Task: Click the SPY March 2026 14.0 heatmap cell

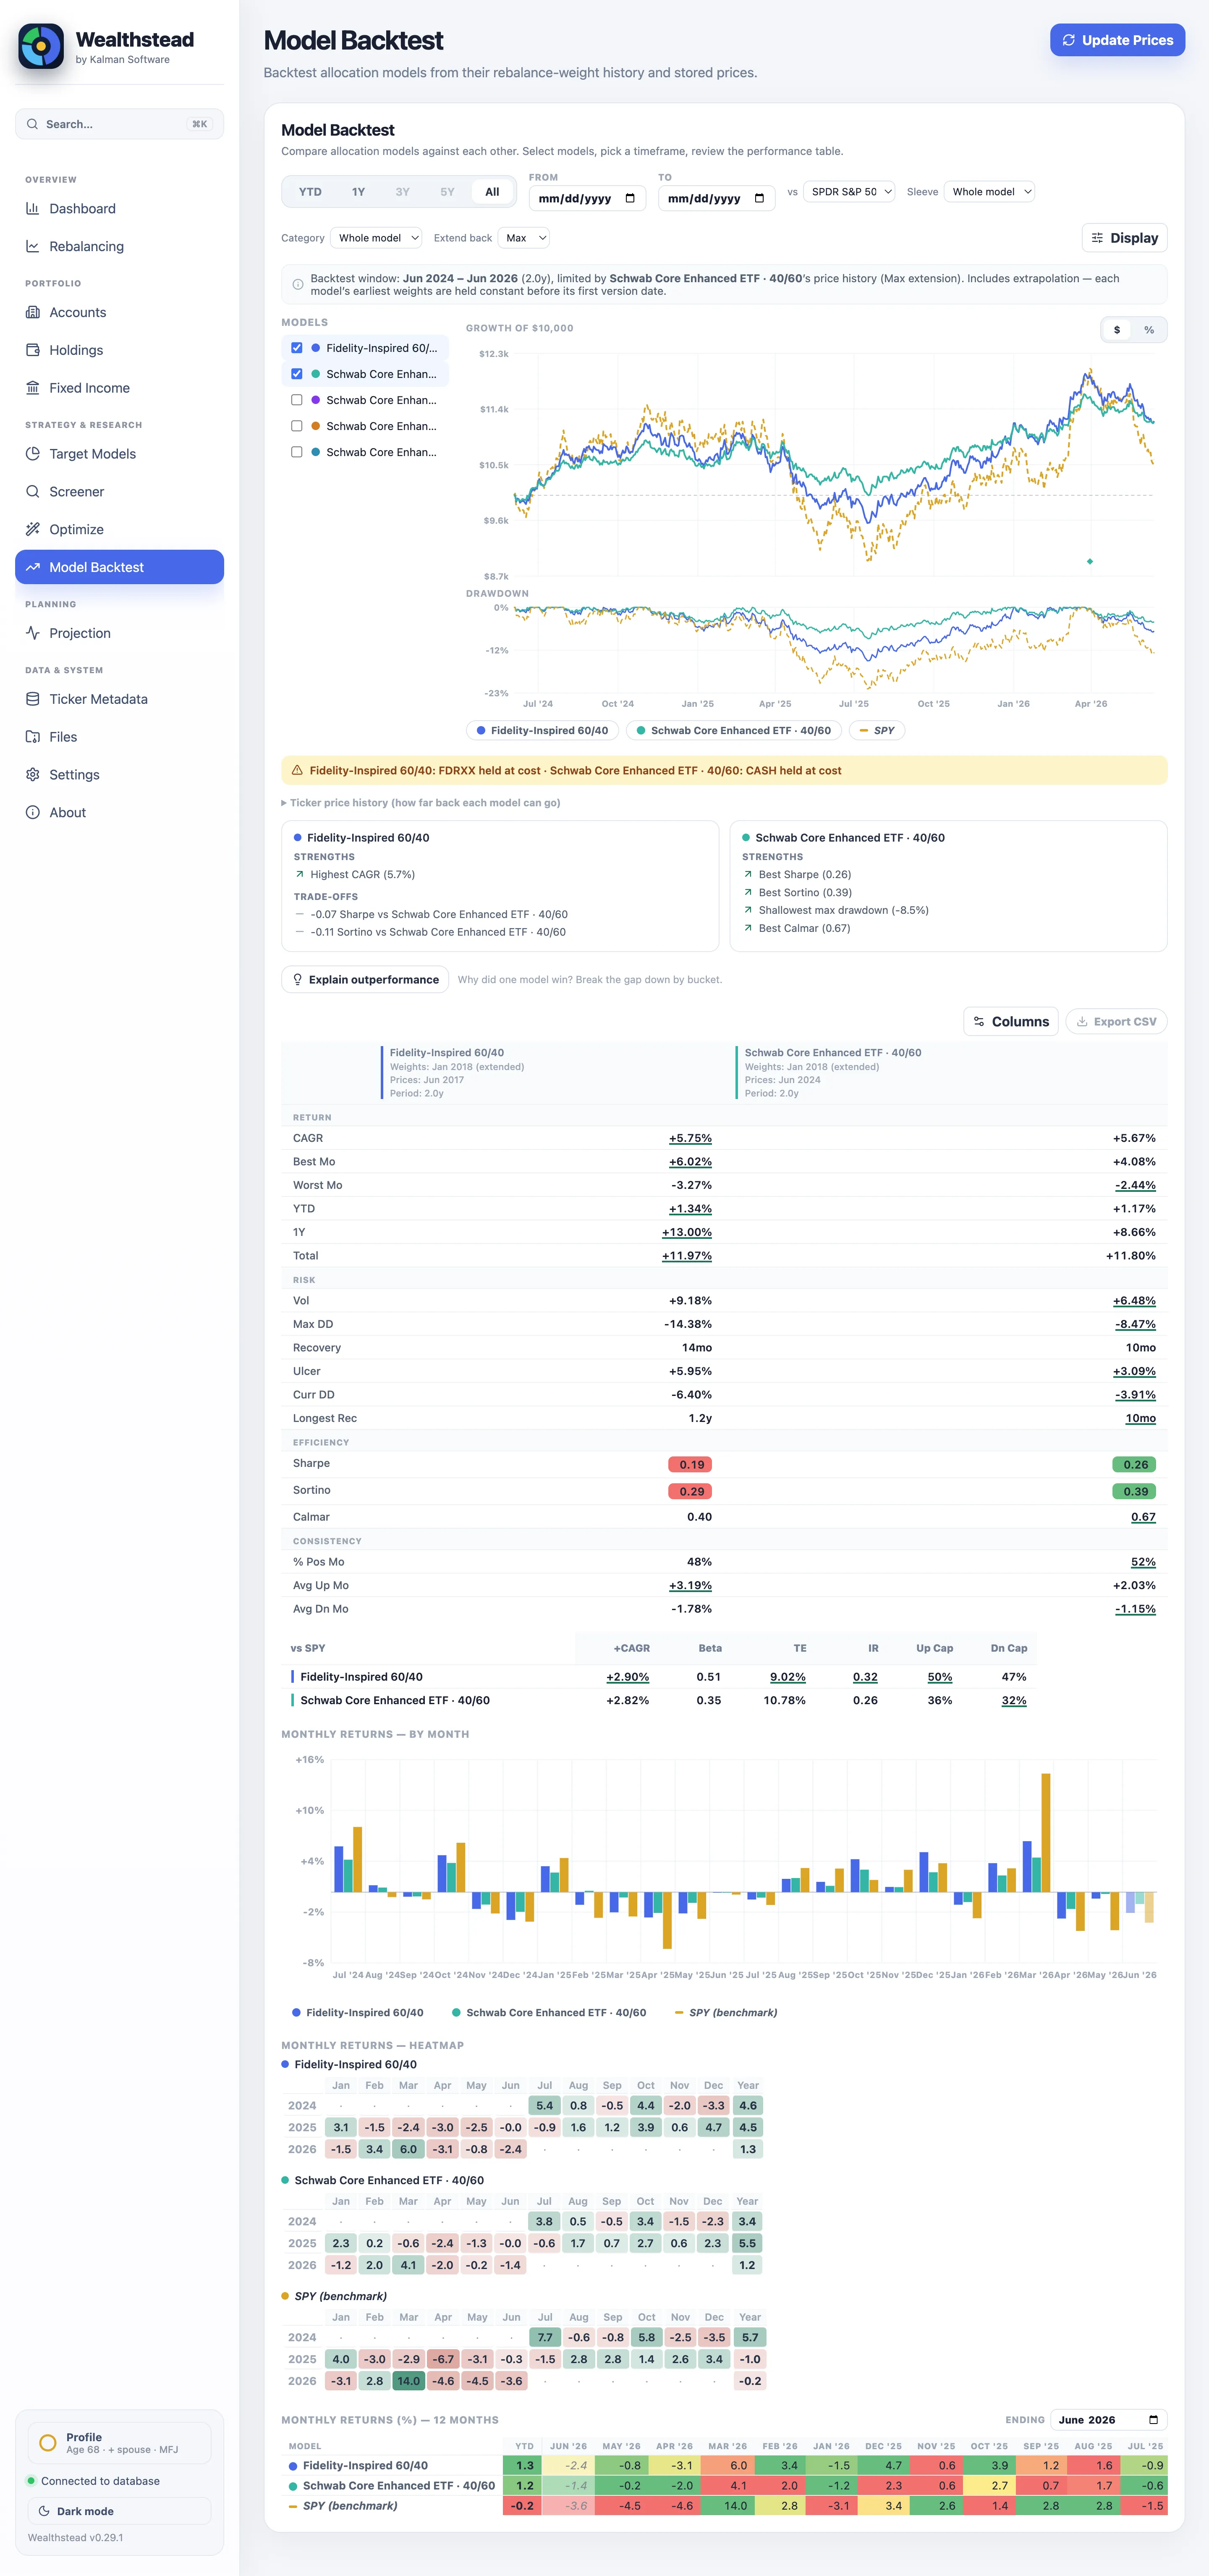Action: click(409, 2381)
